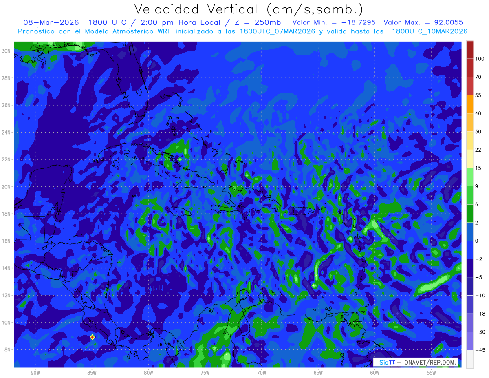The width and height of the screenshot is (489, 378).
Task: Select the yellow colorbar segment between 22 and 30
Action: tap(470, 140)
